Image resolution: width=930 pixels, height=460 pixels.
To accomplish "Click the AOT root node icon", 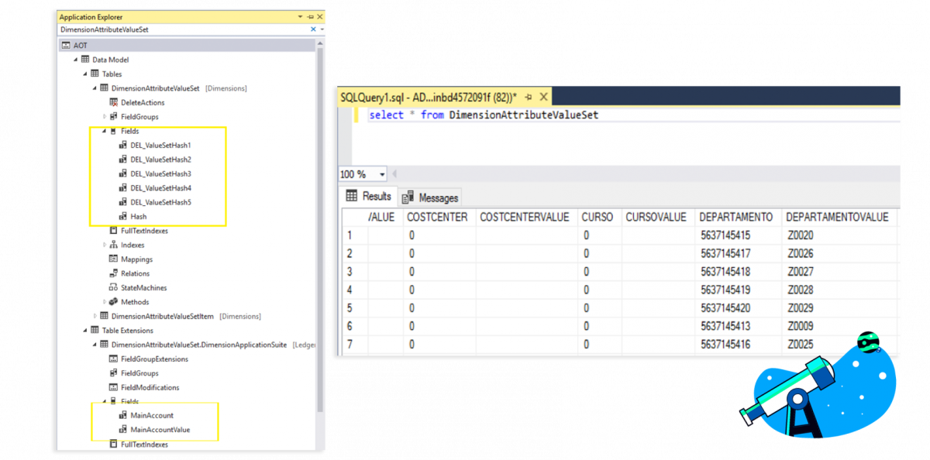I will (x=67, y=46).
